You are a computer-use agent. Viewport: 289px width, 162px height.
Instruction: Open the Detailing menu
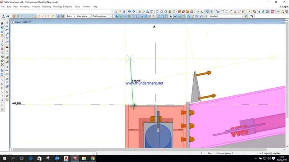47,7
